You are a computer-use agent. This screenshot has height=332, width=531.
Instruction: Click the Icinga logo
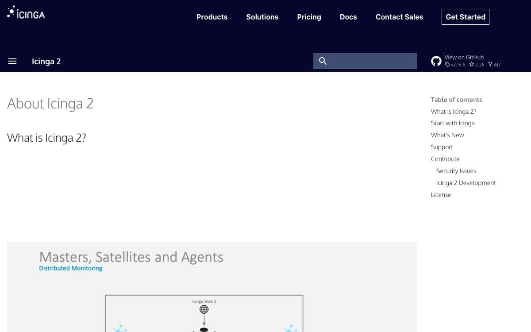click(26, 12)
